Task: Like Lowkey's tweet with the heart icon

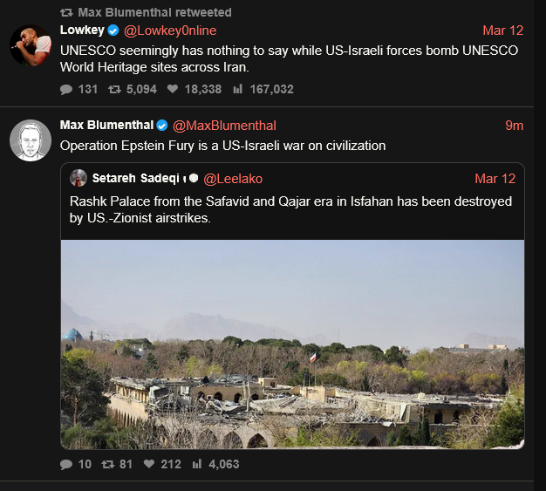Action: pos(173,89)
